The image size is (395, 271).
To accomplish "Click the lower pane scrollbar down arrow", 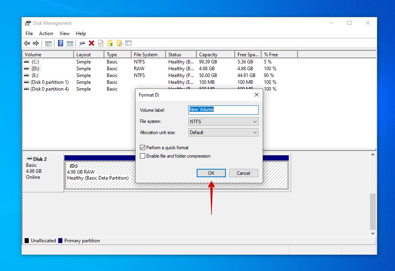I will [x=373, y=233].
